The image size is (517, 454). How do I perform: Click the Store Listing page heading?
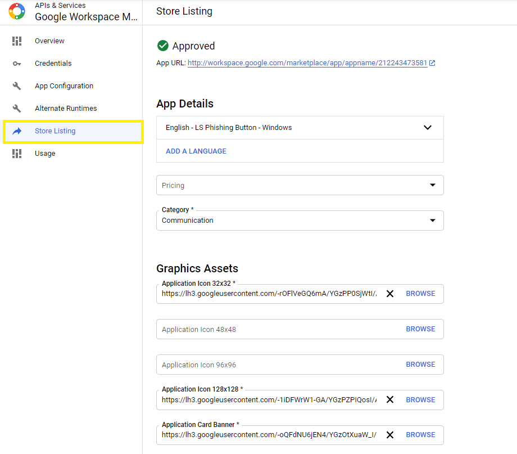184,11
